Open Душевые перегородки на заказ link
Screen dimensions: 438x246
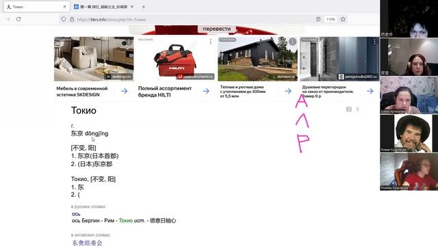click(x=328, y=92)
